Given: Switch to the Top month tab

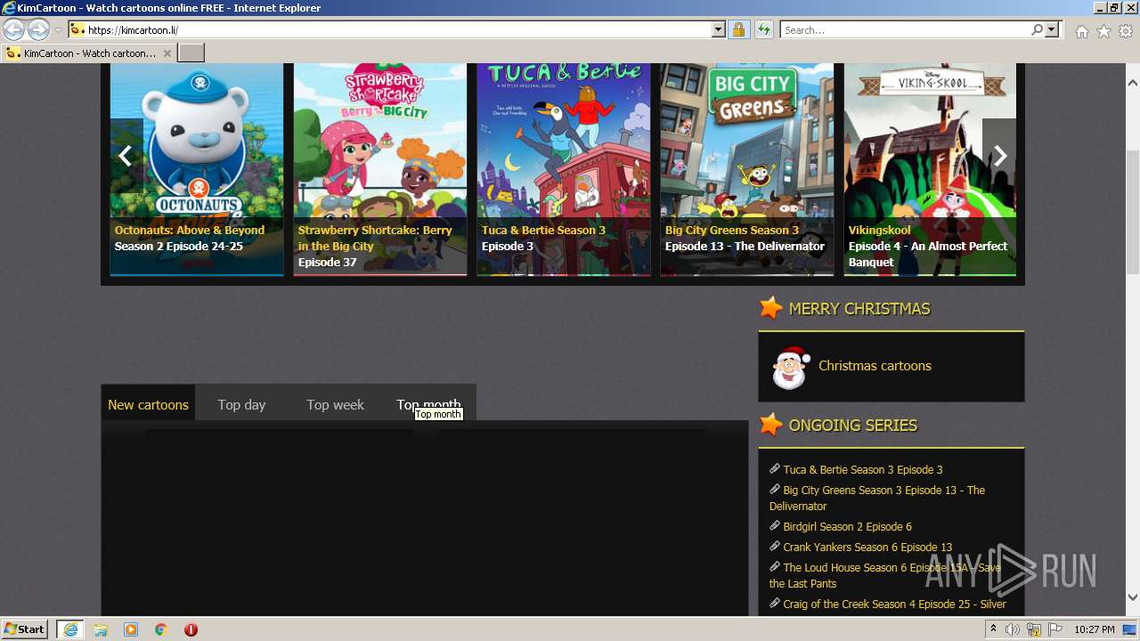Looking at the screenshot, I should (428, 404).
